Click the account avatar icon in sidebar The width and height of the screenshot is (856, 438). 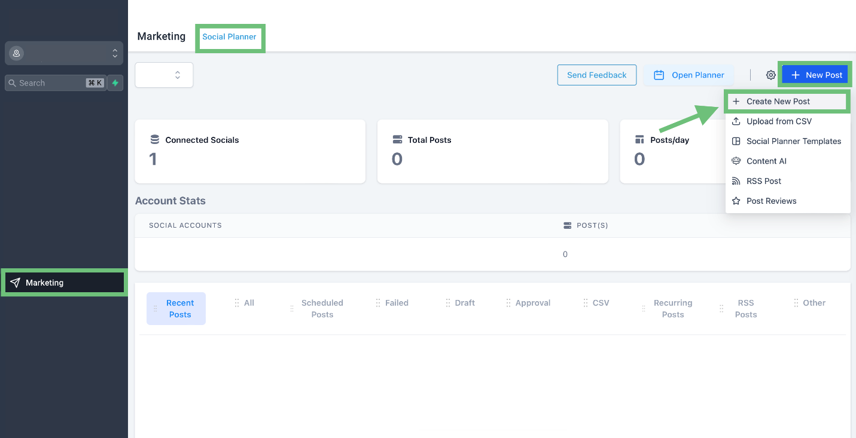[16, 53]
